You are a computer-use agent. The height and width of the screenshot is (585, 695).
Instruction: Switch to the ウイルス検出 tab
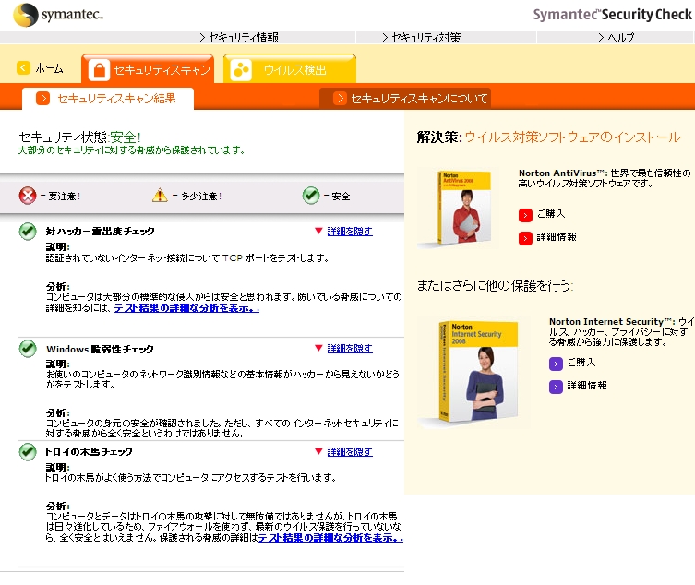pyautogui.click(x=290, y=69)
